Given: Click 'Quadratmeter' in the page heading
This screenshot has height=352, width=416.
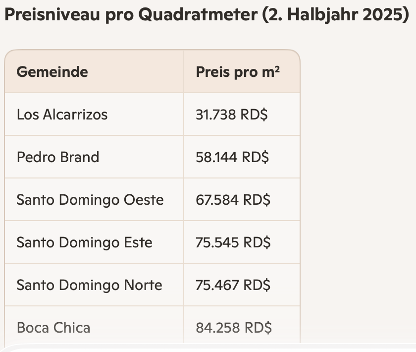Looking at the screenshot, I should coord(197,15).
